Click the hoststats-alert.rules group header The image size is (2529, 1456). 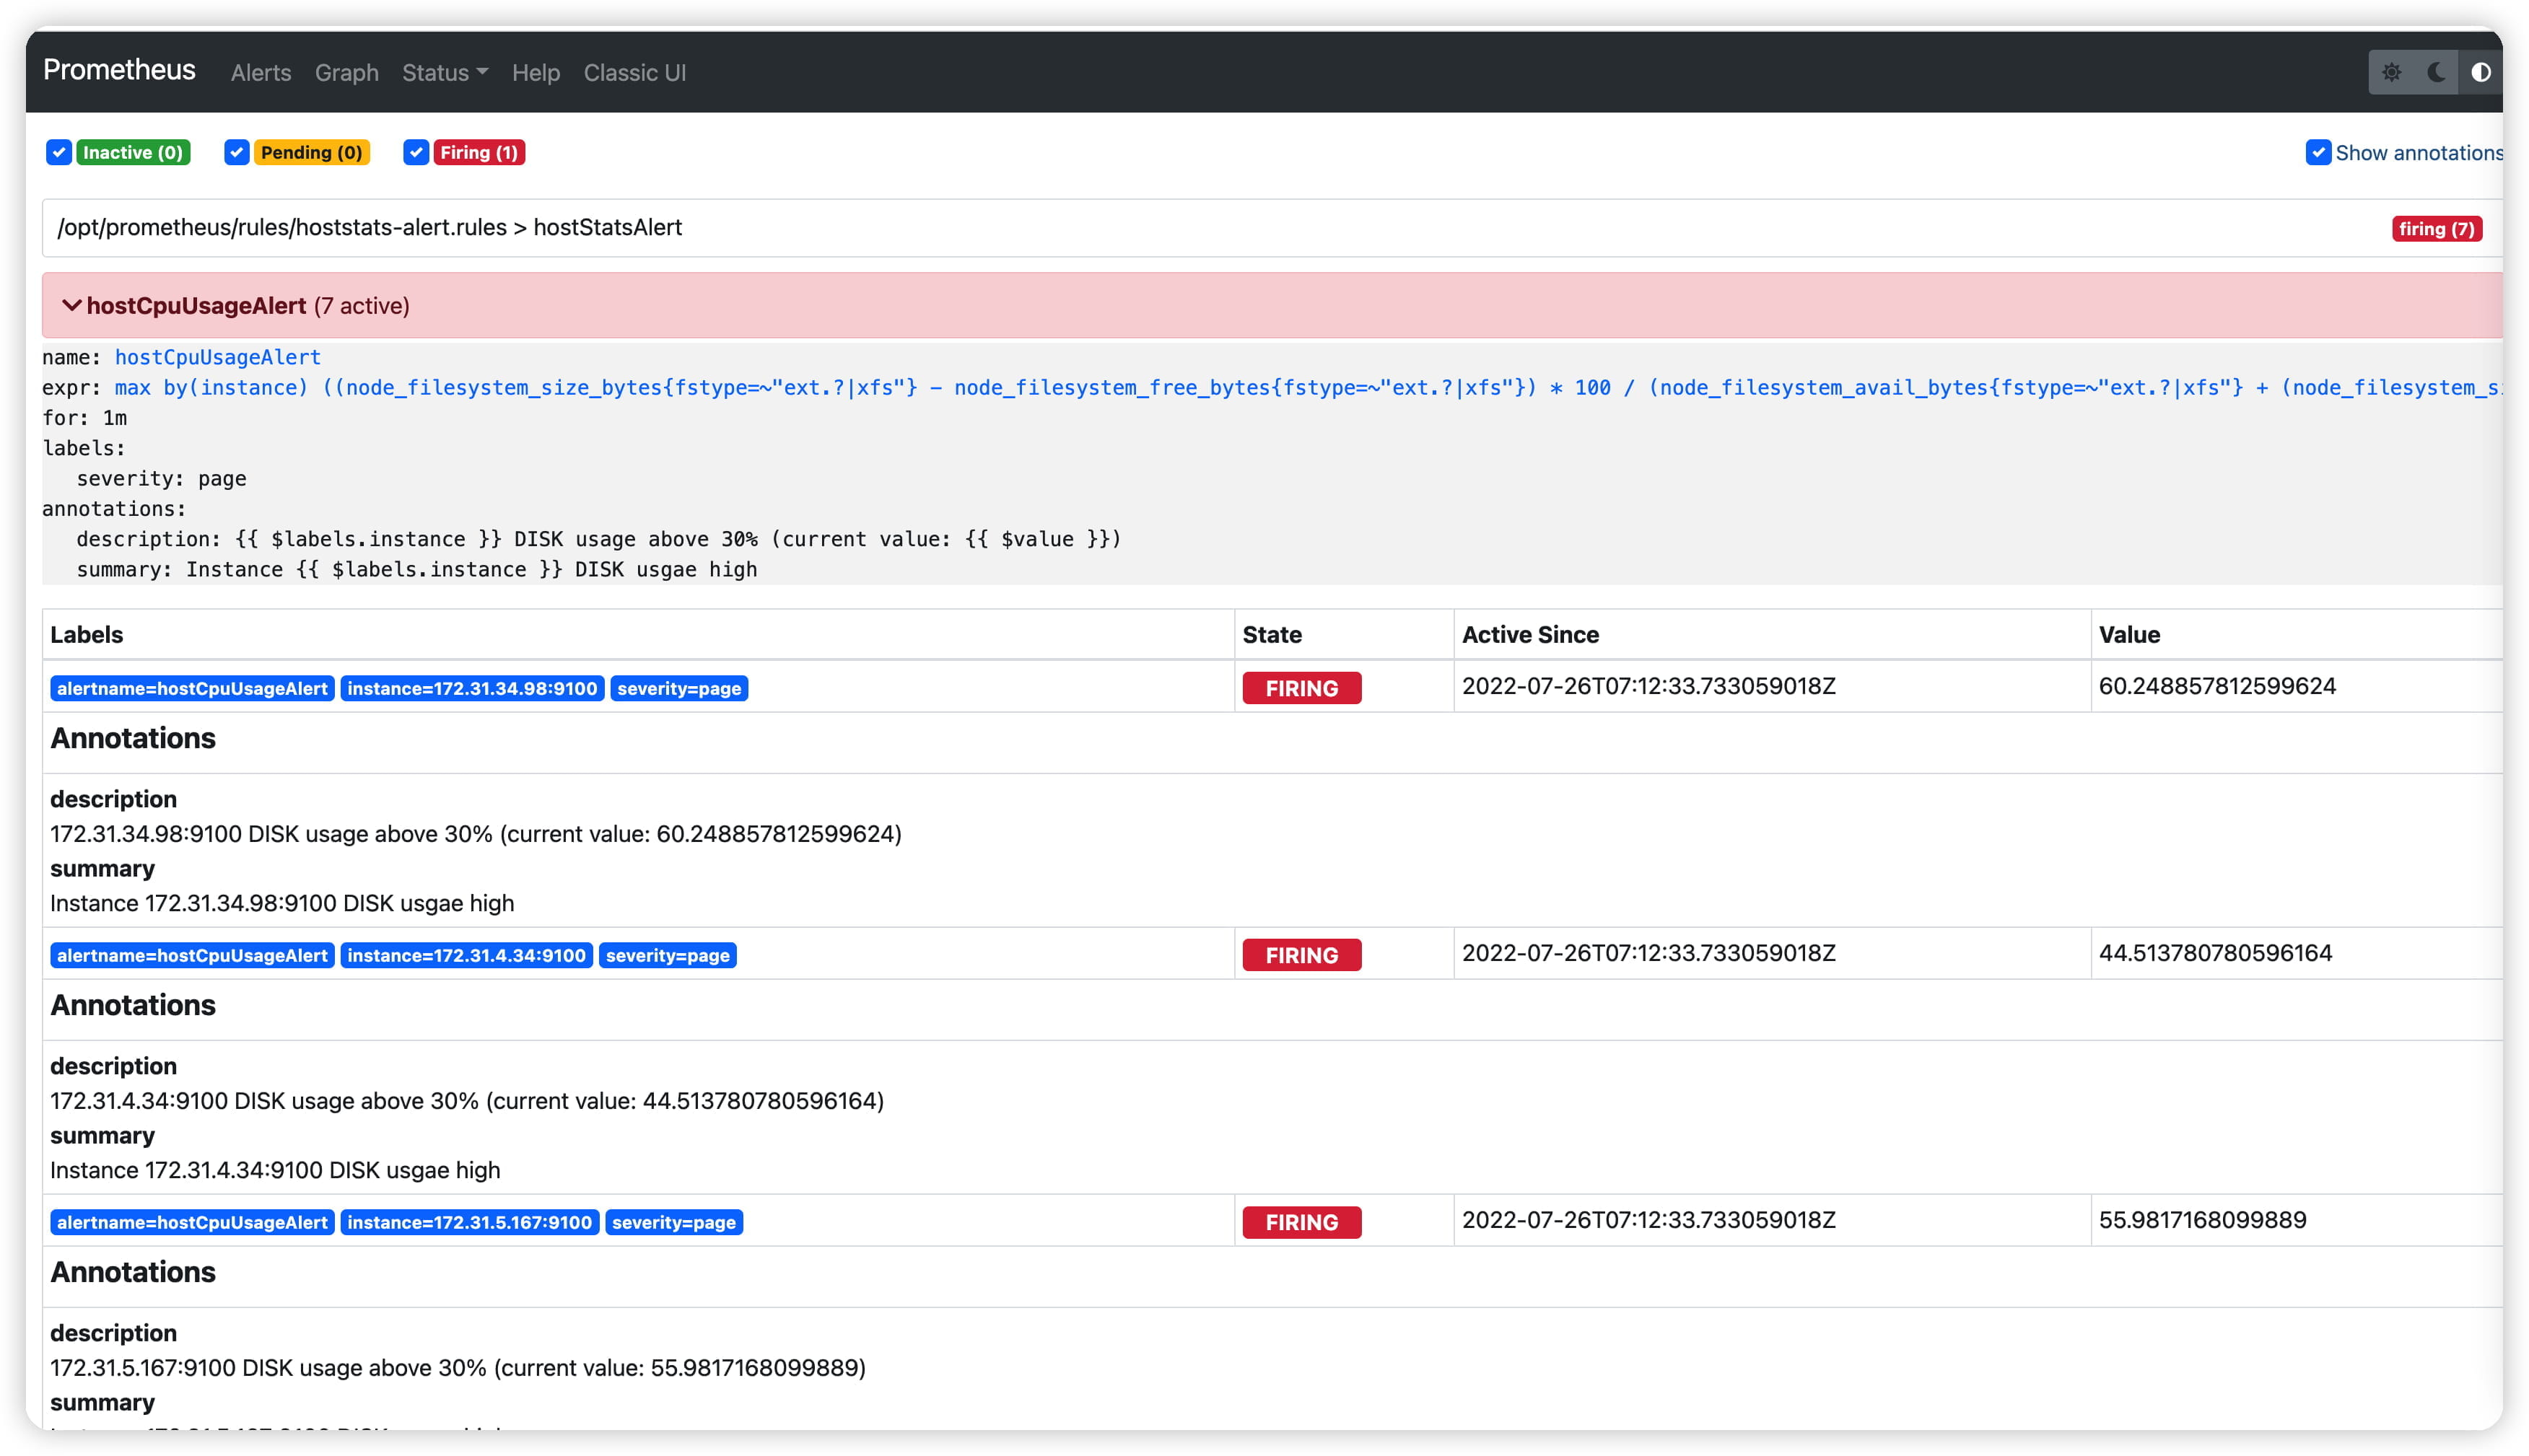1272,228
